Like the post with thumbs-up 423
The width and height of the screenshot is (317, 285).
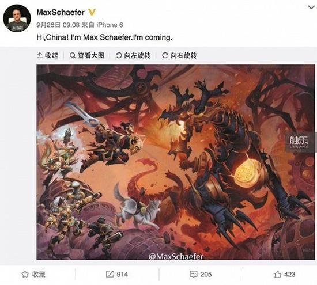point(284,274)
